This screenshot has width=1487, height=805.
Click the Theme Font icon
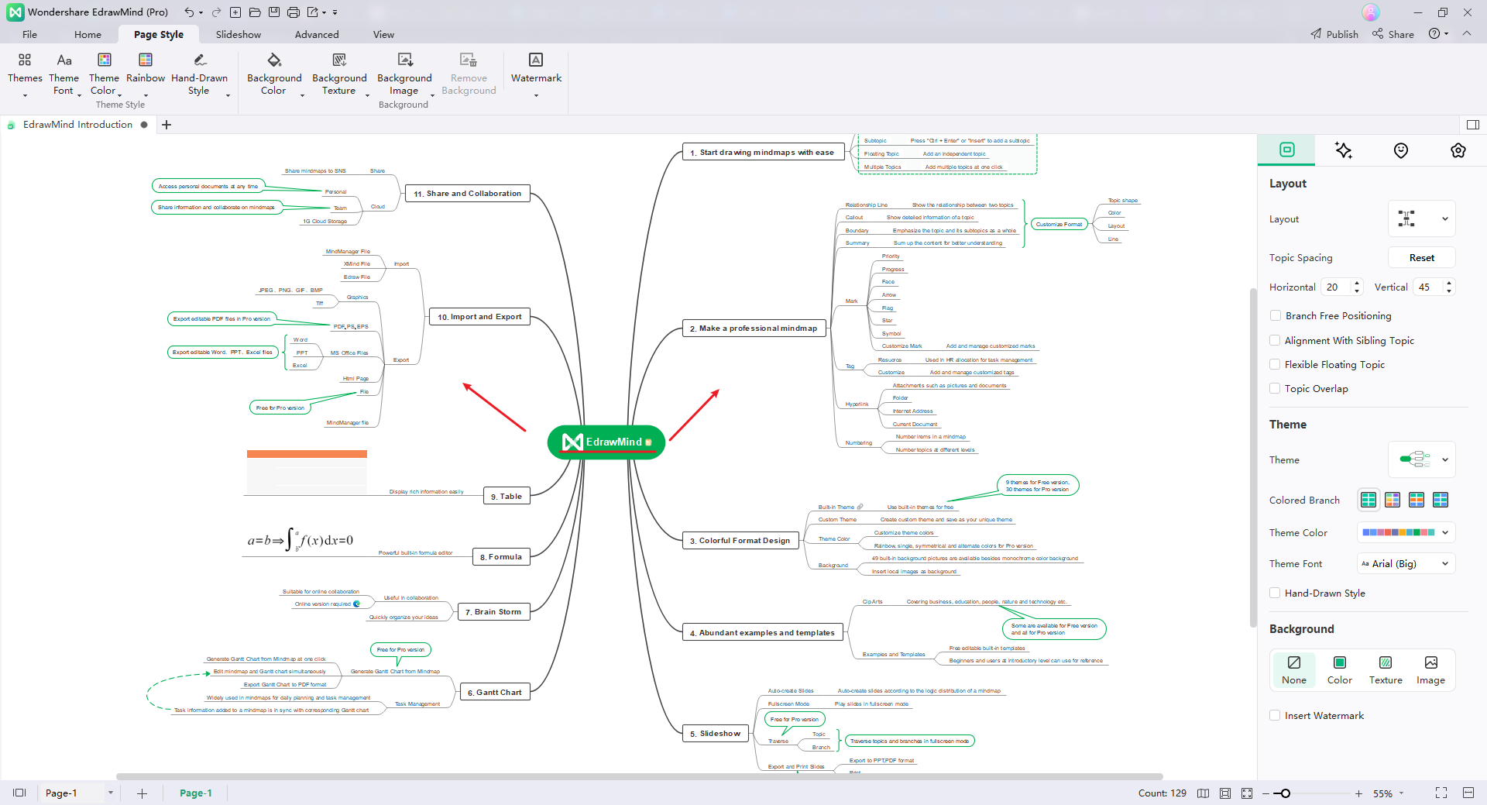(x=64, y=60)
